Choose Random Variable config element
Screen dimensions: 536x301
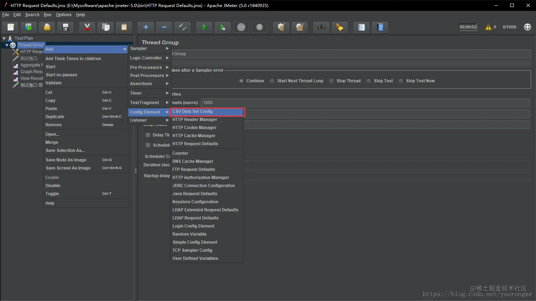point(207,234)
